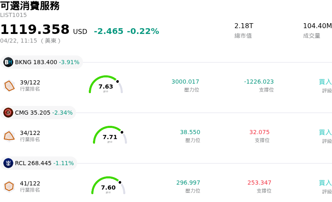Open RCL industry rank radar icon
This screenshot has width=332, height=202.
9,186
